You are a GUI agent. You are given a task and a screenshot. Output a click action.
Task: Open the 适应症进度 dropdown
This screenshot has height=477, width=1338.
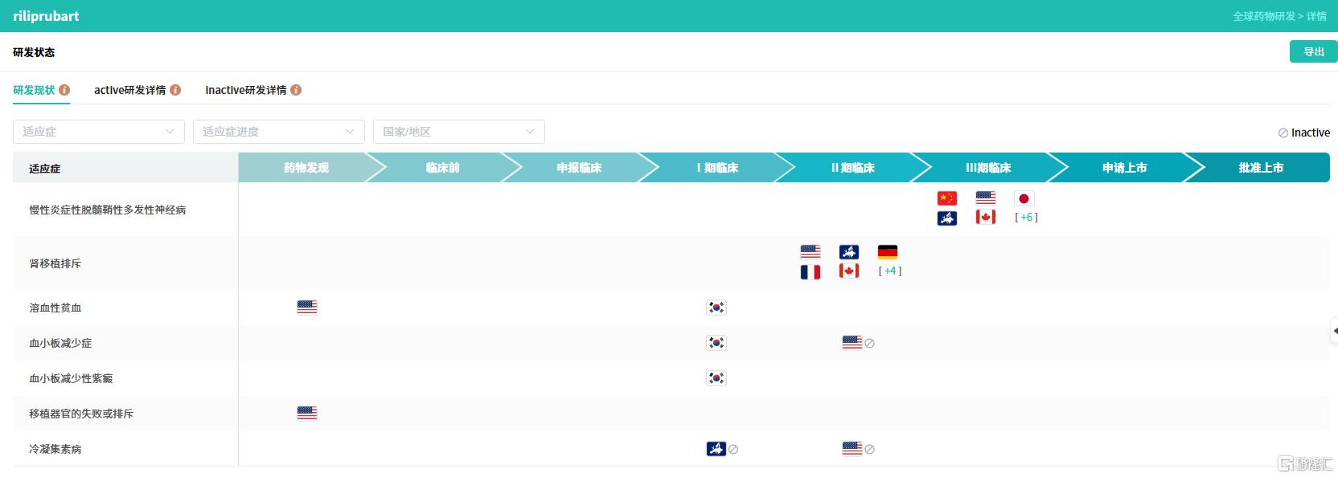[x=279, y=132]
